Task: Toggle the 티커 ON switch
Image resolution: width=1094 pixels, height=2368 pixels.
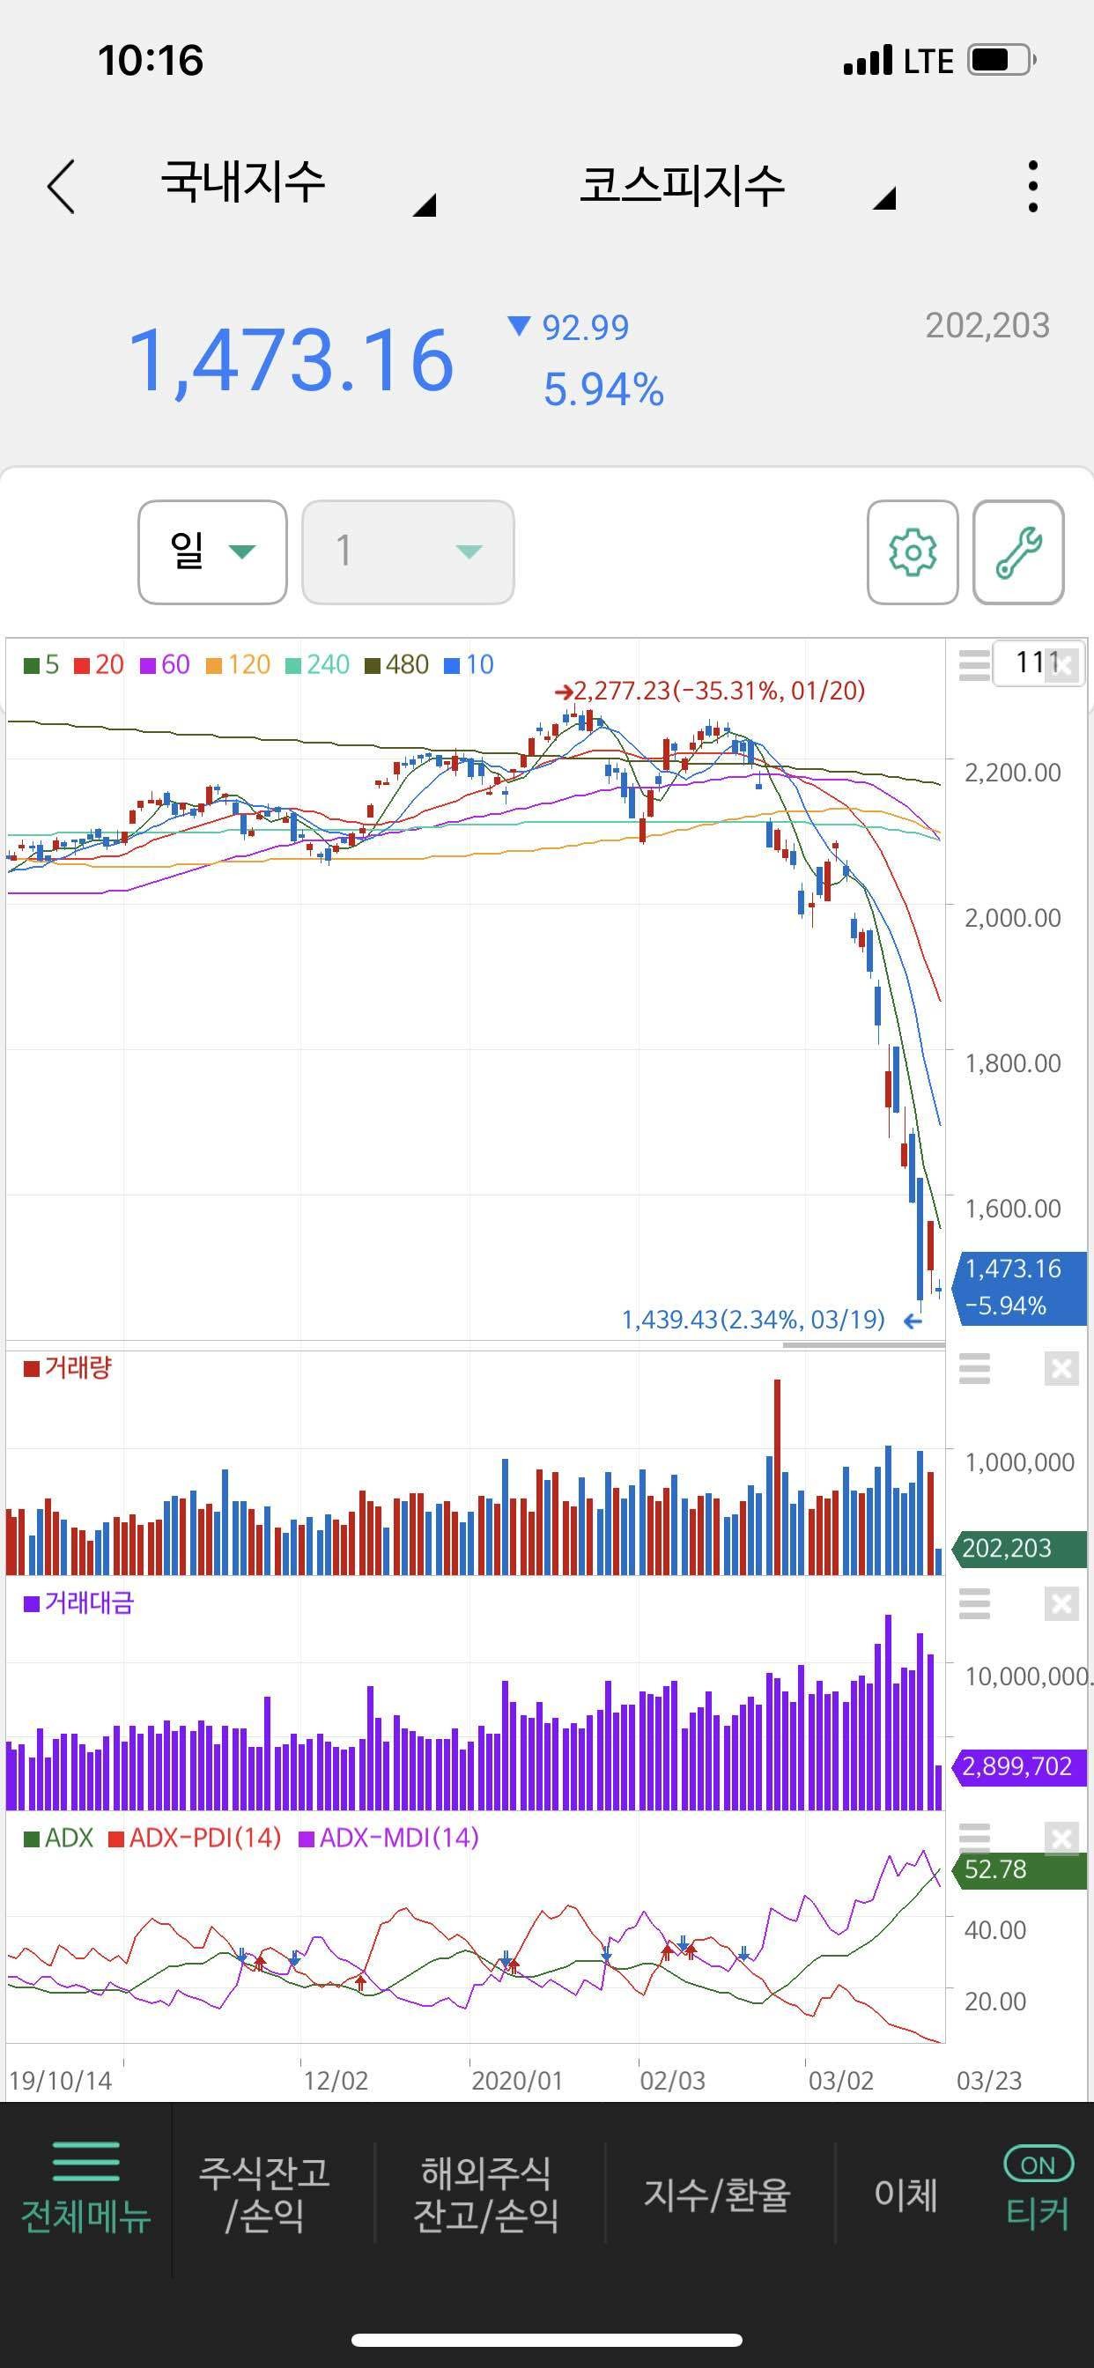Action: [1037, 2164]
